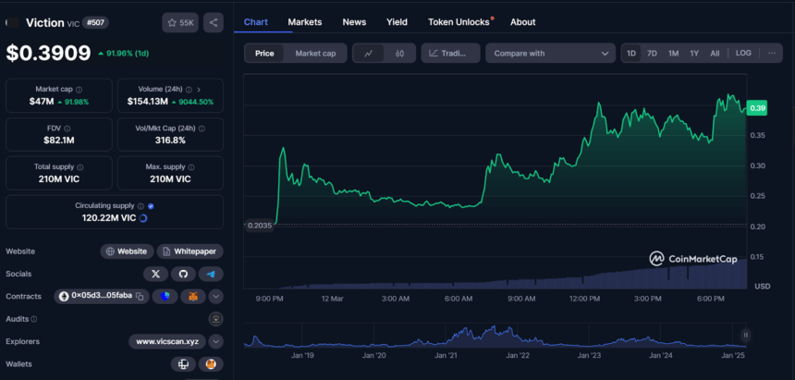Set chart range to 1D
795x380 pixels.
pyautogui.click(x=631, y=54)
